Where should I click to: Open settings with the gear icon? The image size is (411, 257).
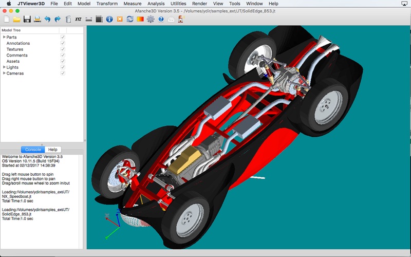[x=151, y=20]
